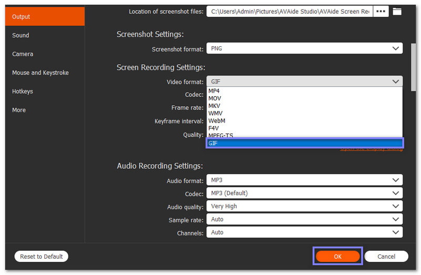
Task: Choose MOV in the video format list
Action: coord(215,98)
